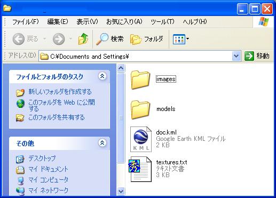Click 新しいフォルダを作成する link
Viewport: 276px width, 198px height.
[x=60, y=92]
